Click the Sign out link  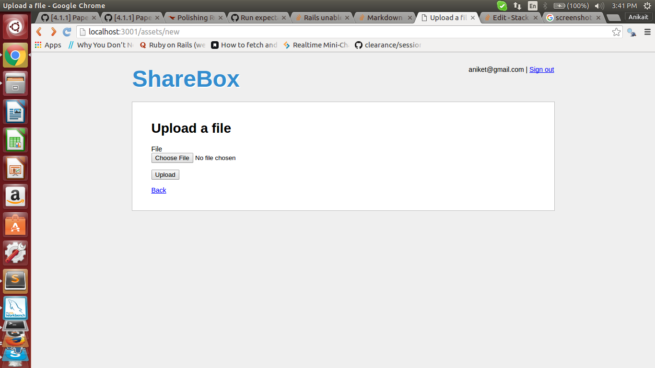(x=541, y=69)
